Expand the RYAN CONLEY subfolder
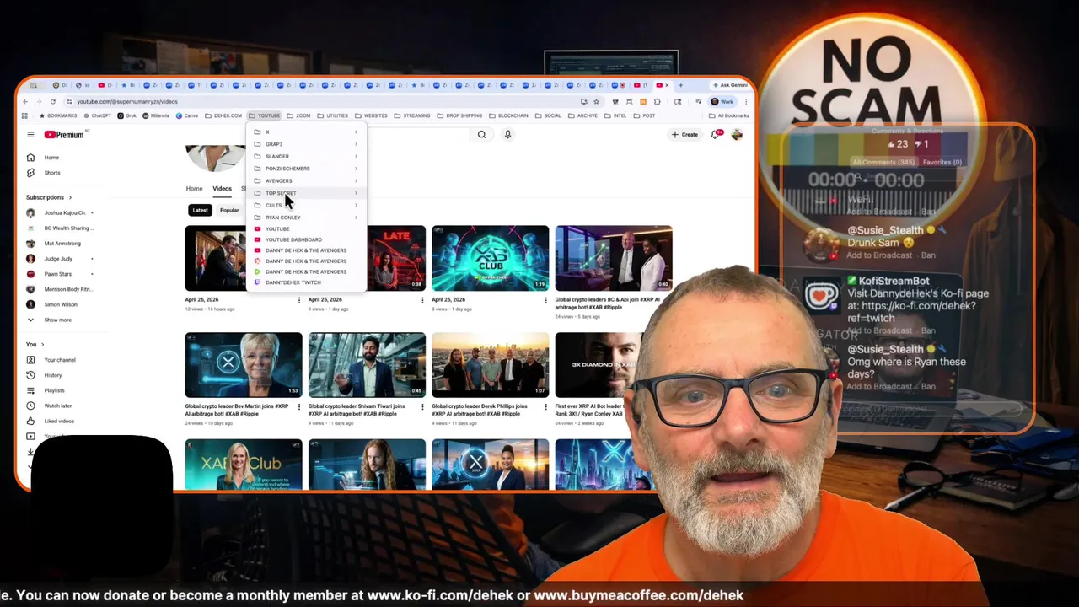This screenshot has height=607, width=1079. 307,218
